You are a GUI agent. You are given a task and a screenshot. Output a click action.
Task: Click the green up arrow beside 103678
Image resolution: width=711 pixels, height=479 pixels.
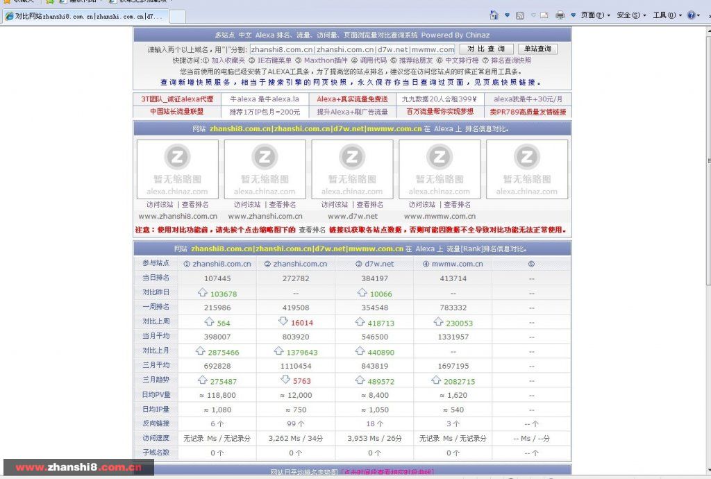203,293
